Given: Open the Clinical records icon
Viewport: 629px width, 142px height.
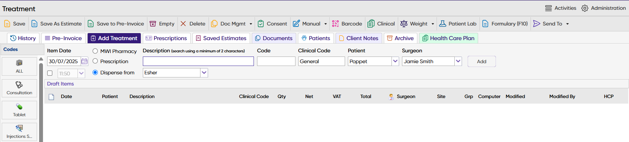Looking at the screenshot, I should pos(371,24).
